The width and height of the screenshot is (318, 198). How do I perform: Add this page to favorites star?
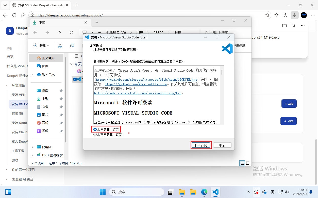pos(267,15)
